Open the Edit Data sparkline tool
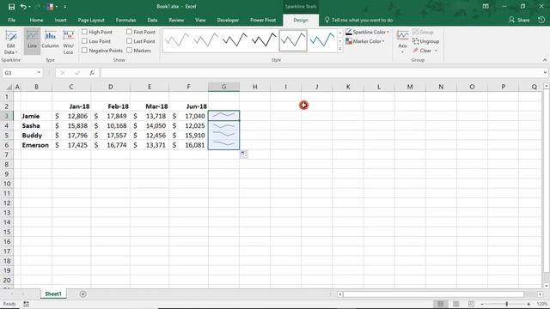The height and width of the screenshot is (309, 550). 11,42
